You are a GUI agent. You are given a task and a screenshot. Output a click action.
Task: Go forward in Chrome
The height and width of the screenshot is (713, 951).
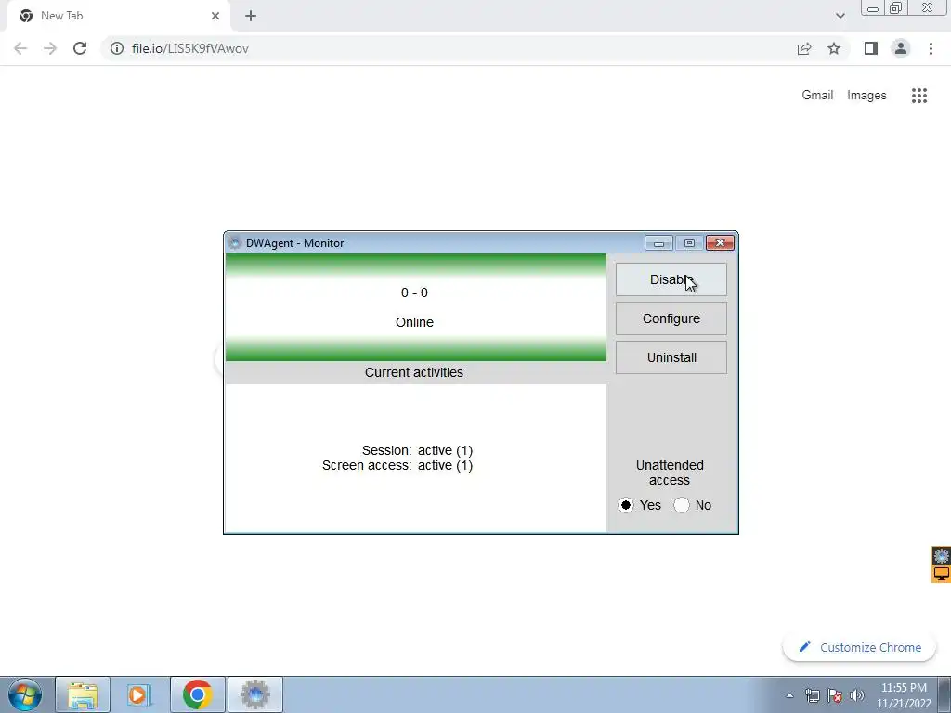[x=50, y=48]
